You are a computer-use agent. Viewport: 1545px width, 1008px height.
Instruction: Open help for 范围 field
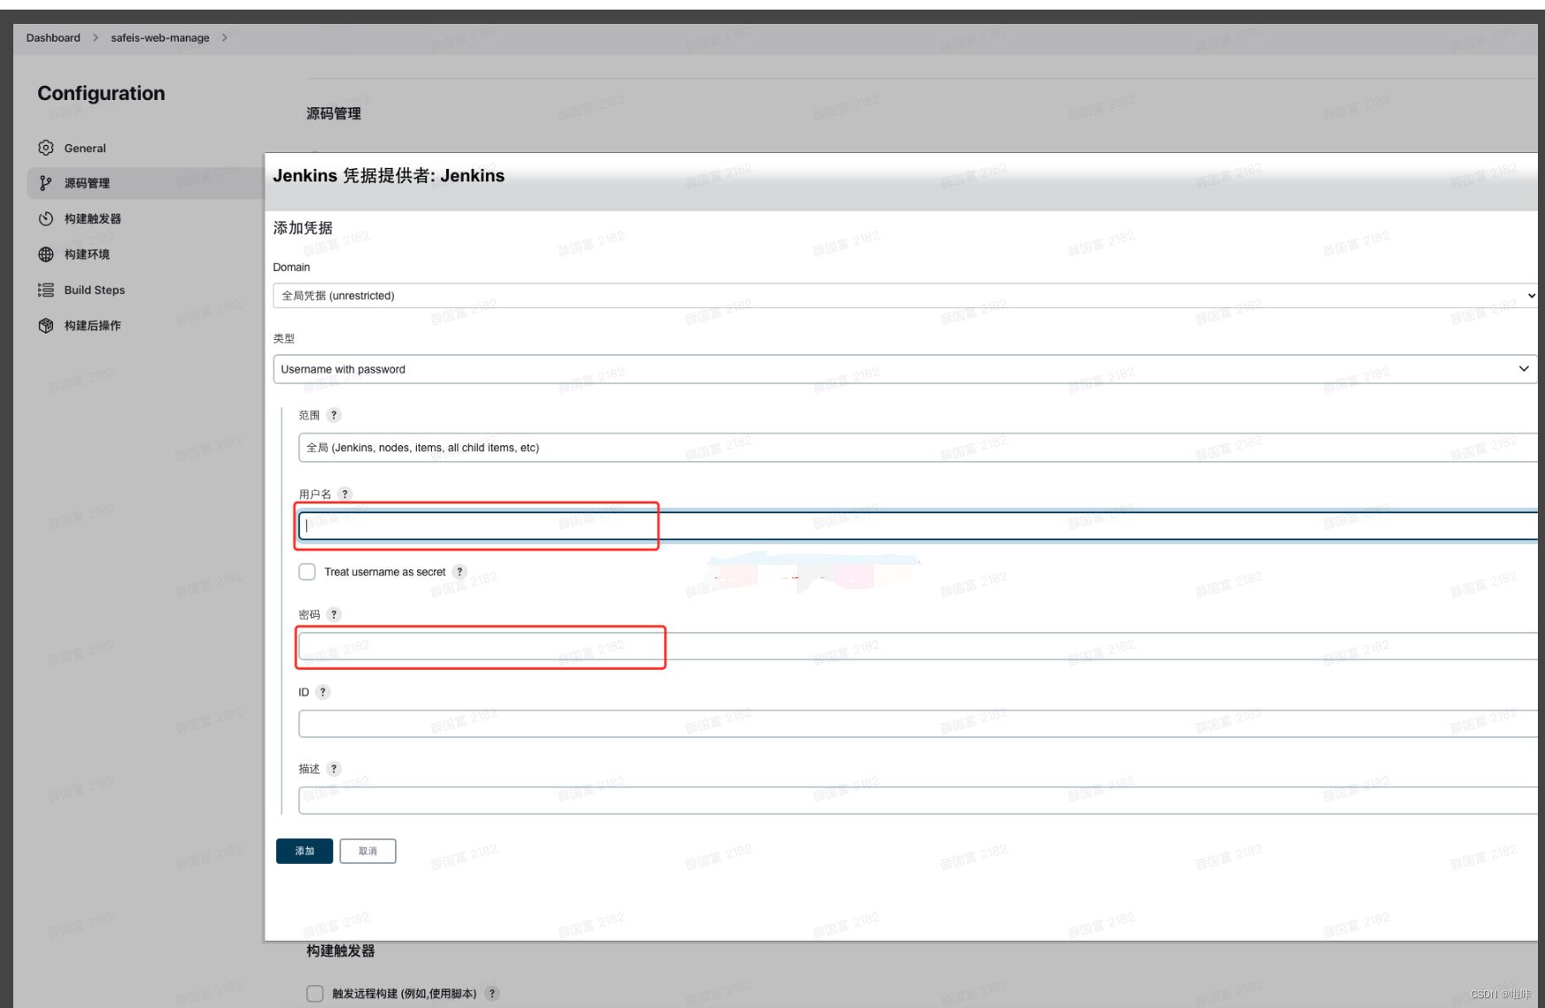334,415
